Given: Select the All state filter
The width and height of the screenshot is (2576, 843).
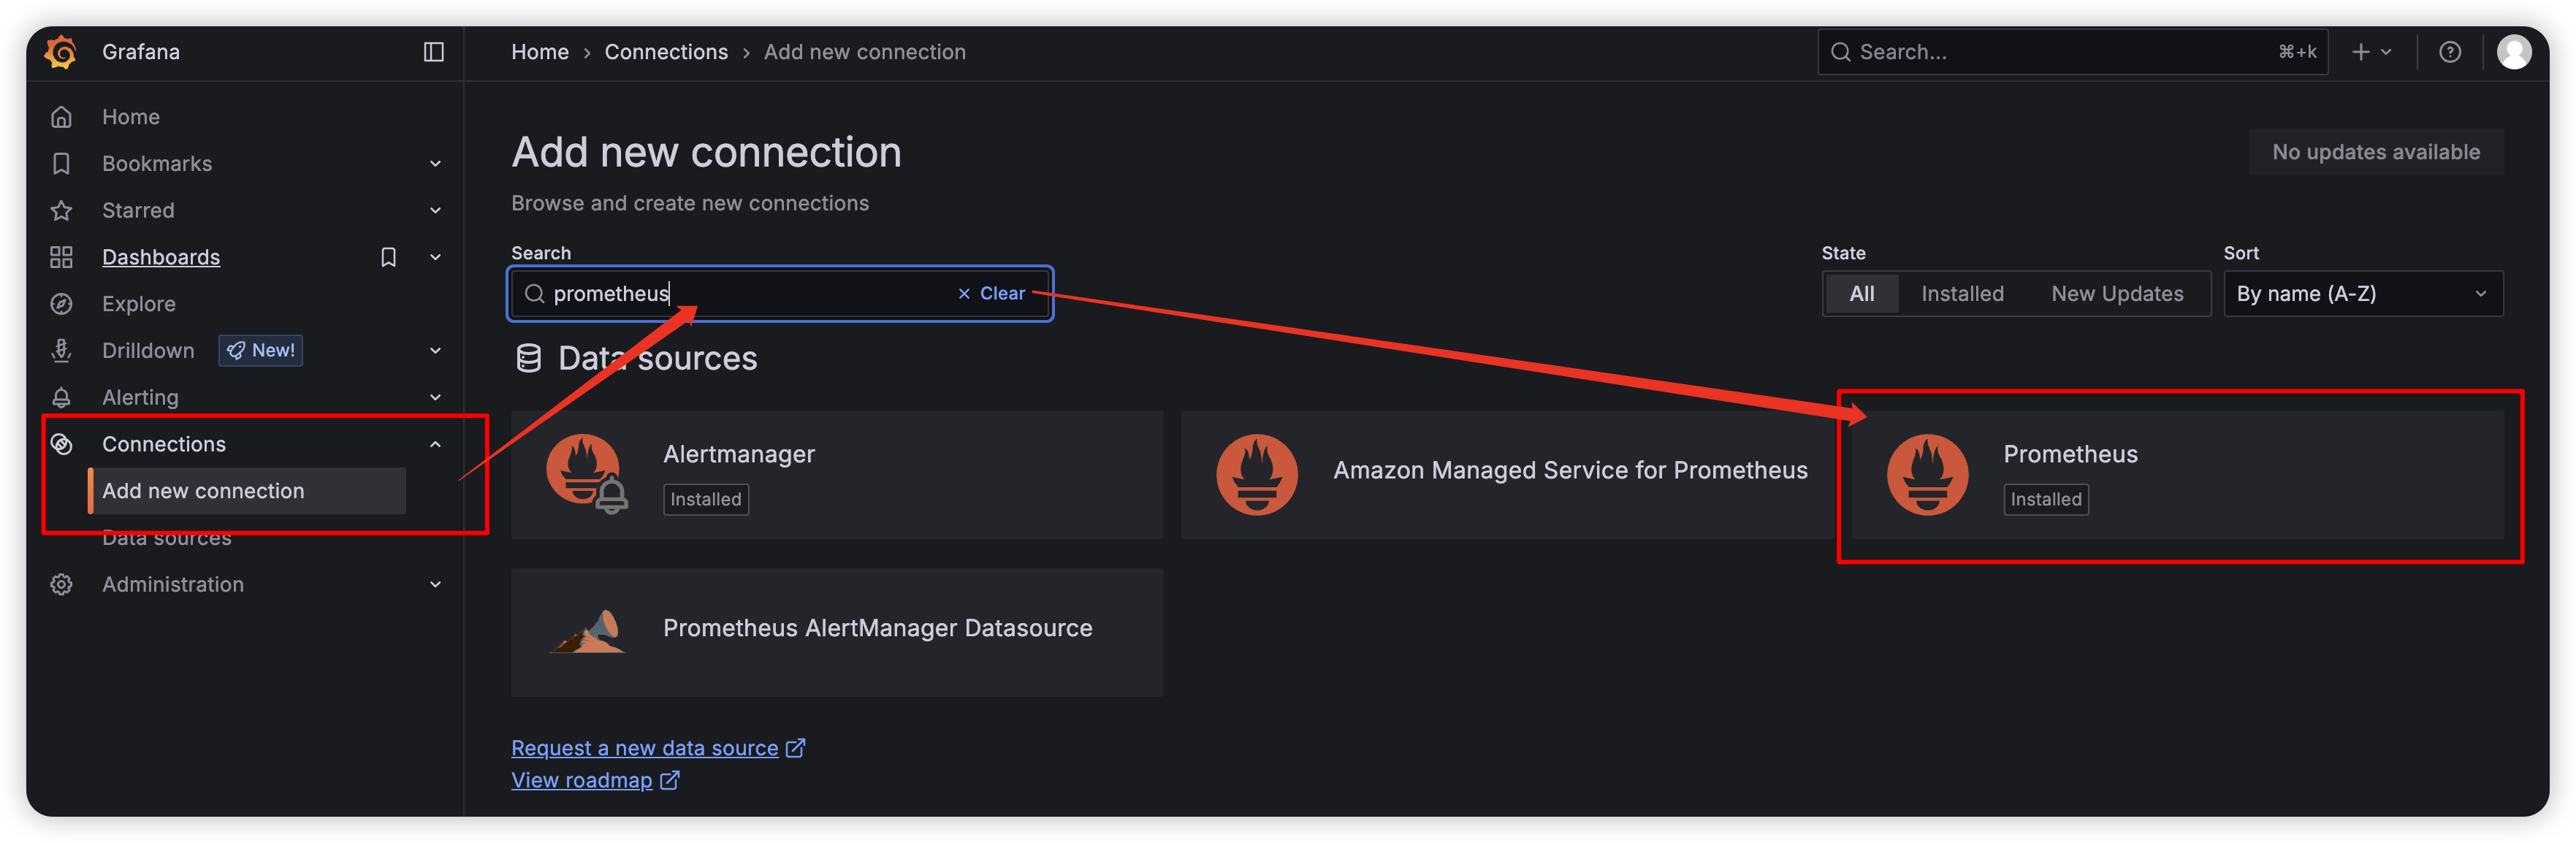Looking at the screenshot, I should coord(1861,294).
